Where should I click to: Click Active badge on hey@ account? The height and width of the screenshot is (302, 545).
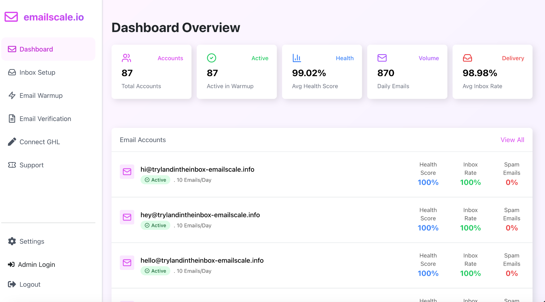tap(155, 225)
